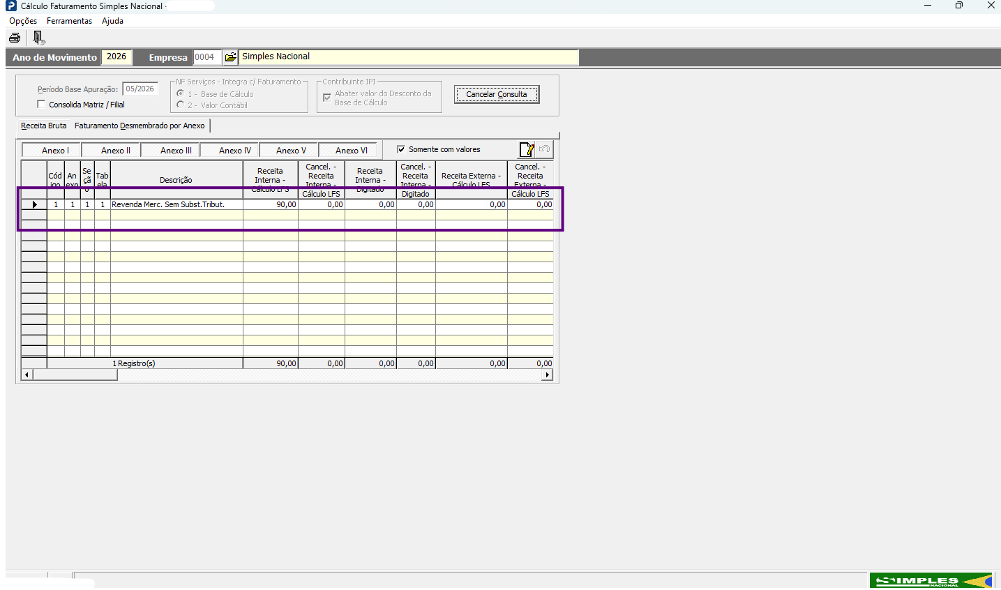Toggle Somente com valores checkbox
The height and width of the screenshot is (590, 1001).
(401, 149)
